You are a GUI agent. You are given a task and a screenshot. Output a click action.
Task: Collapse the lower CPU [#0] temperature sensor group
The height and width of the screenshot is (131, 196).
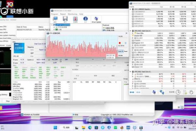pyautogui.click(x=130, y=72)
